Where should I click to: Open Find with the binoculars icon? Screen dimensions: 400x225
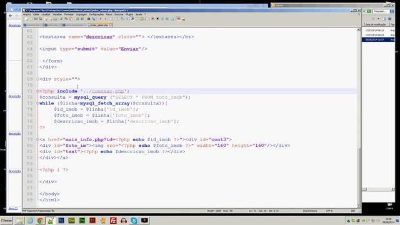pyautogui.click(x=89, y=19)
